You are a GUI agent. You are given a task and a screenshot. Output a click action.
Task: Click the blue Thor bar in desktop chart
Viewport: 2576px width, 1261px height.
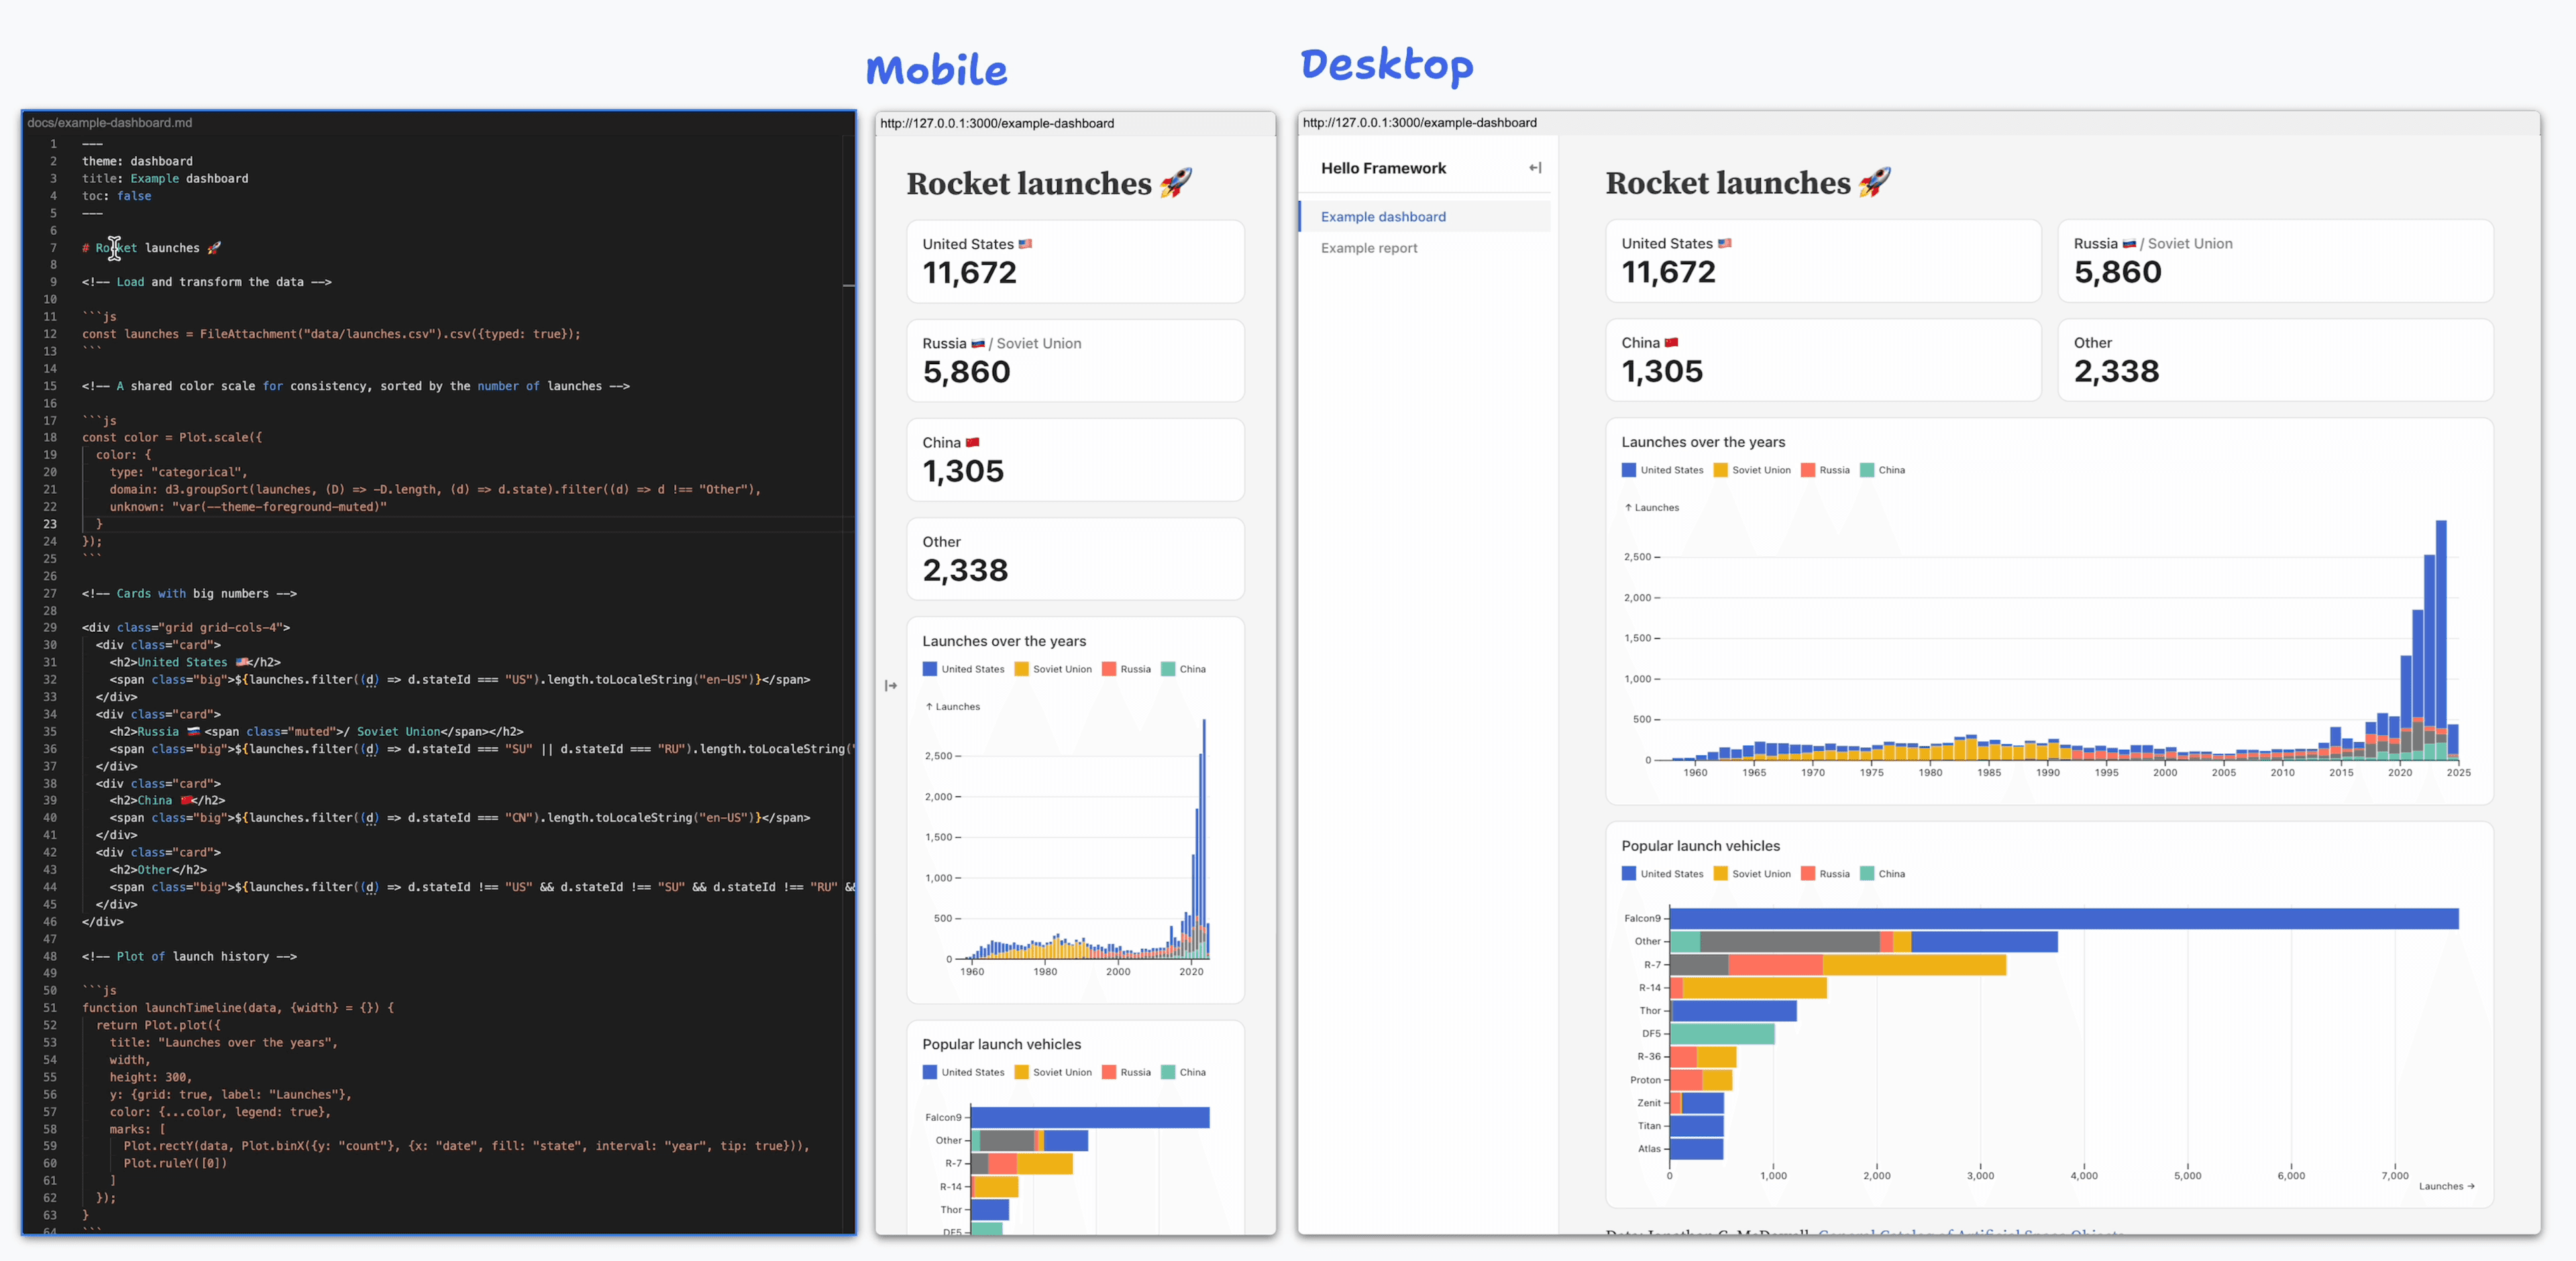click(1733, 1011)
